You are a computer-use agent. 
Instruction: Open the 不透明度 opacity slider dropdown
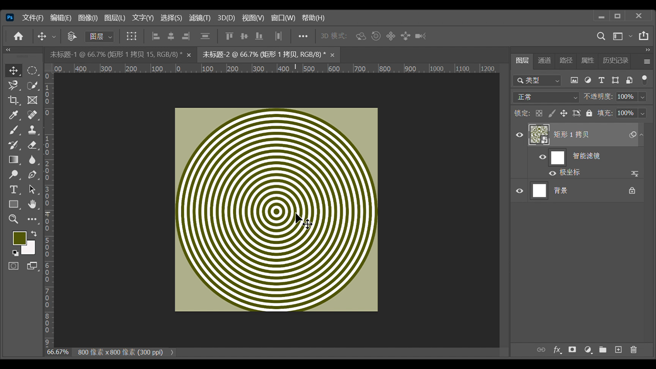(x=642, y=97)
